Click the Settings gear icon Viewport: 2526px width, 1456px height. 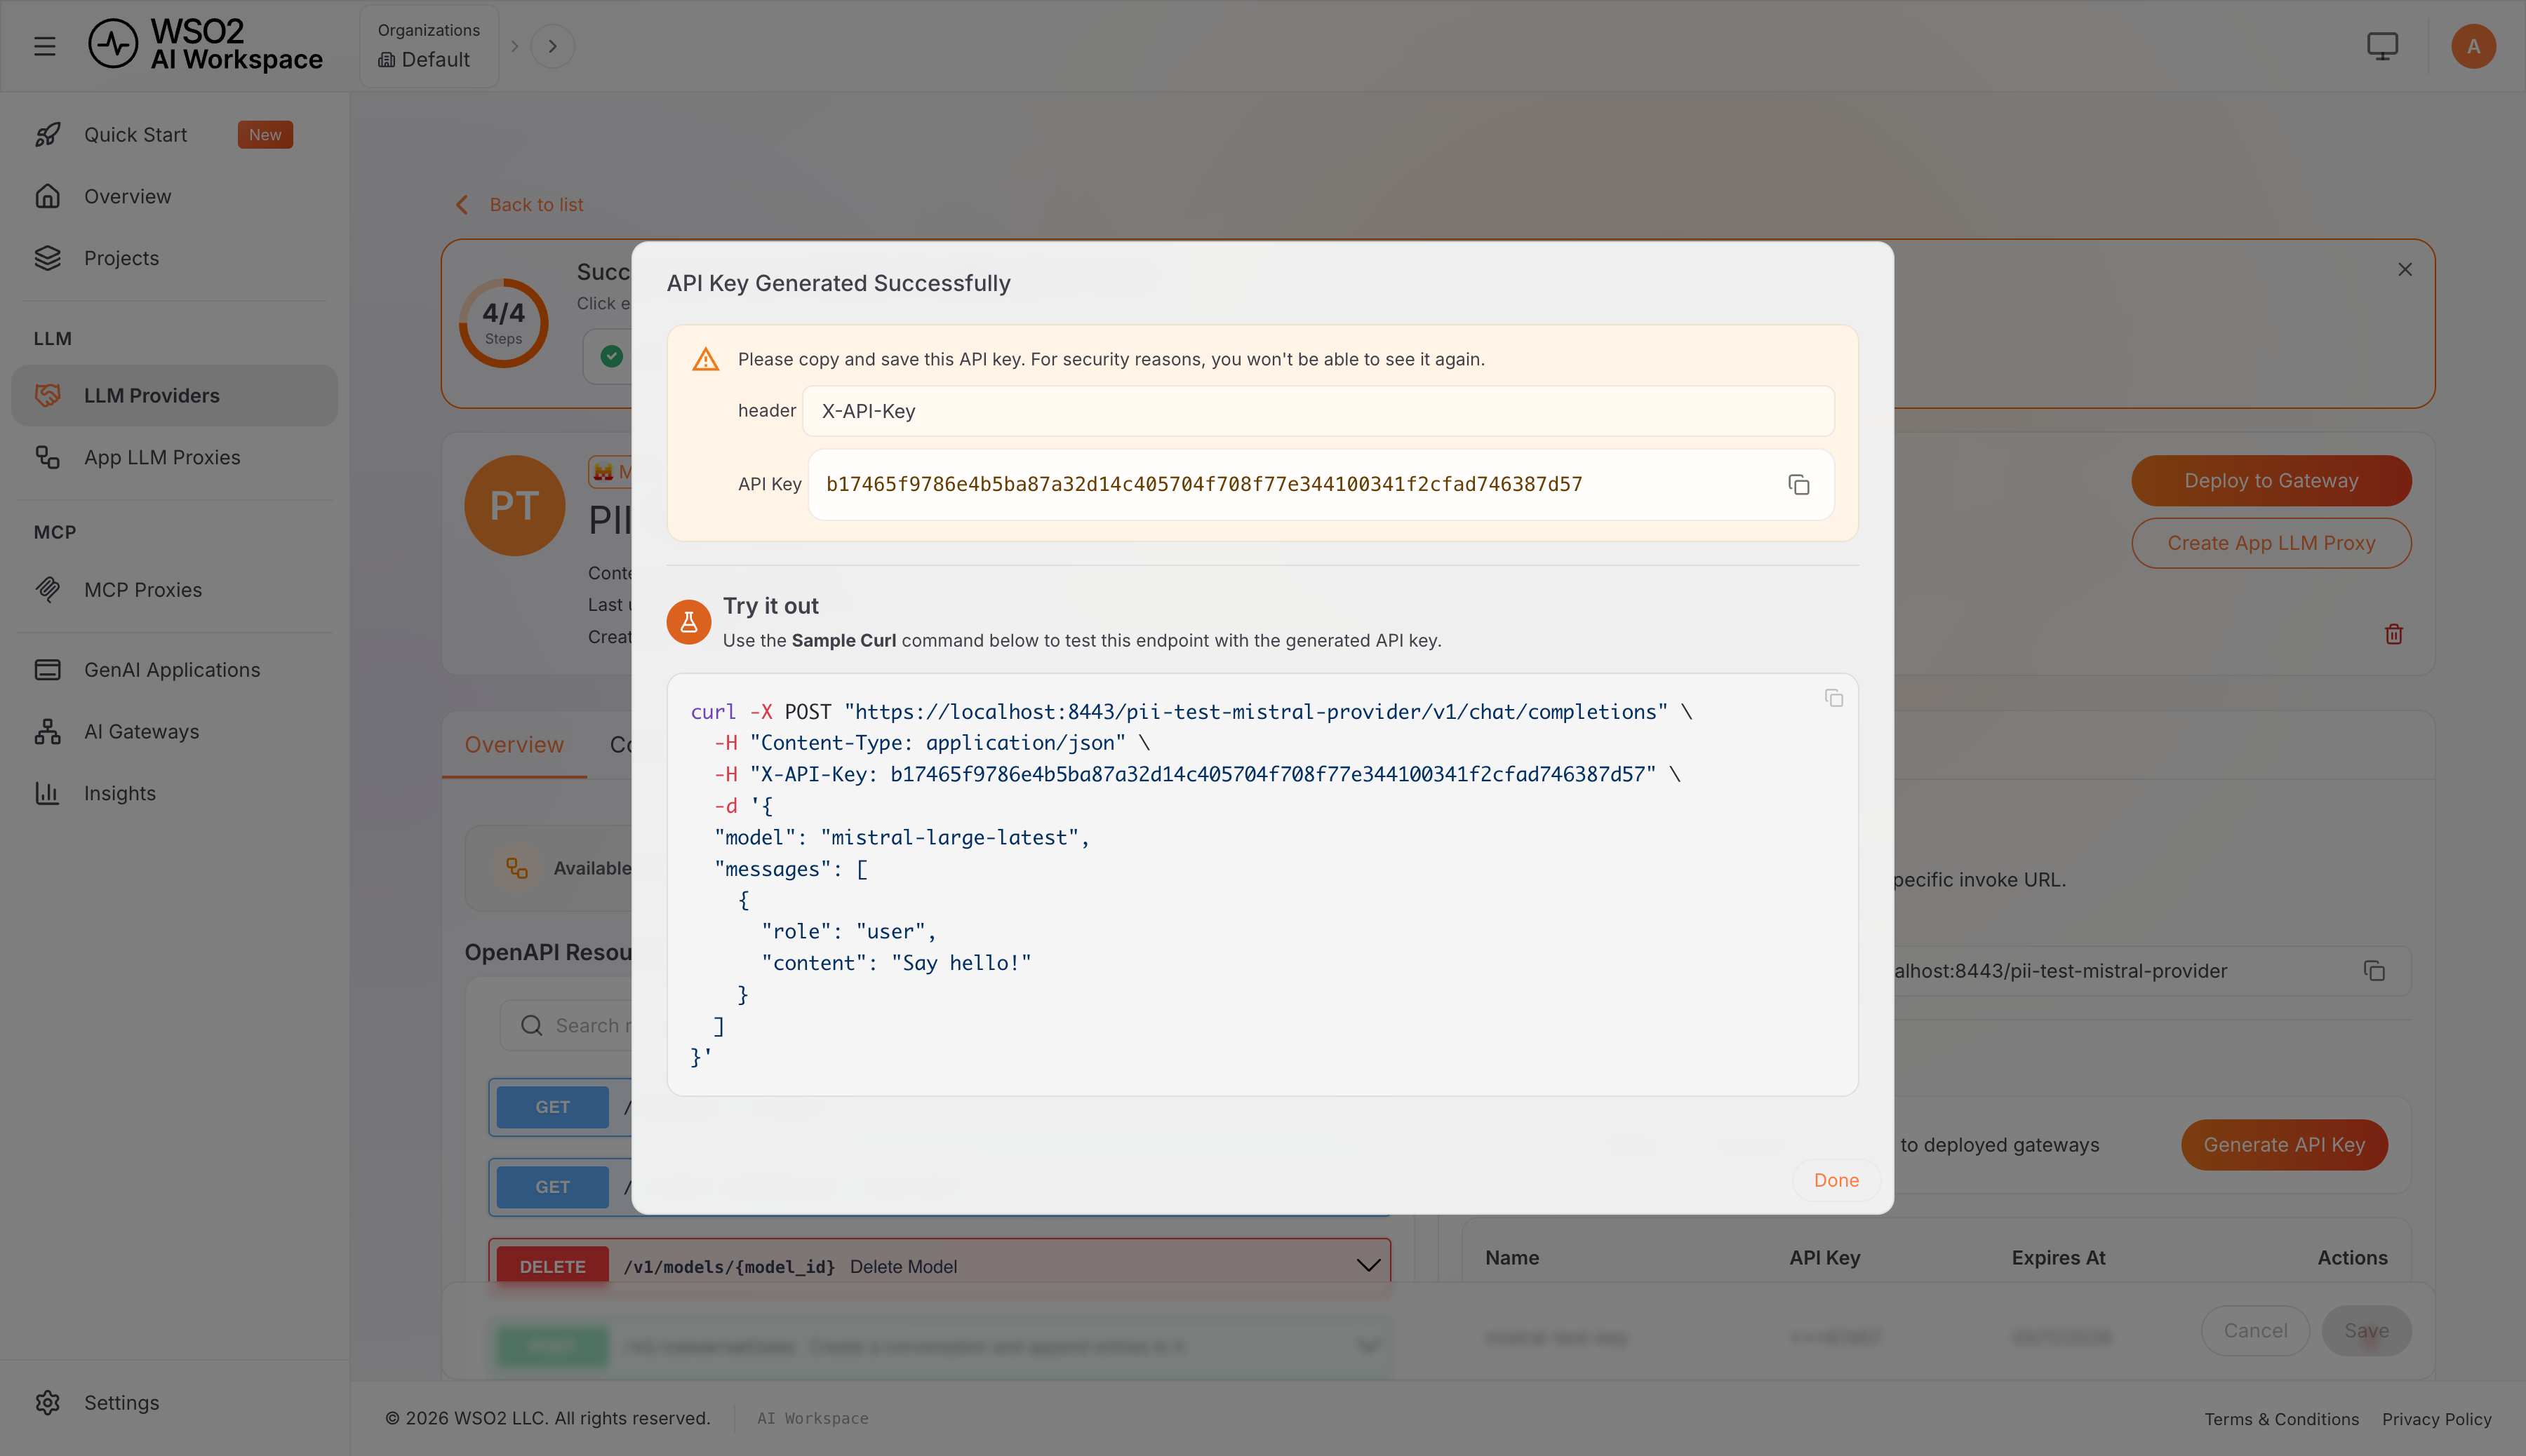48,1402
